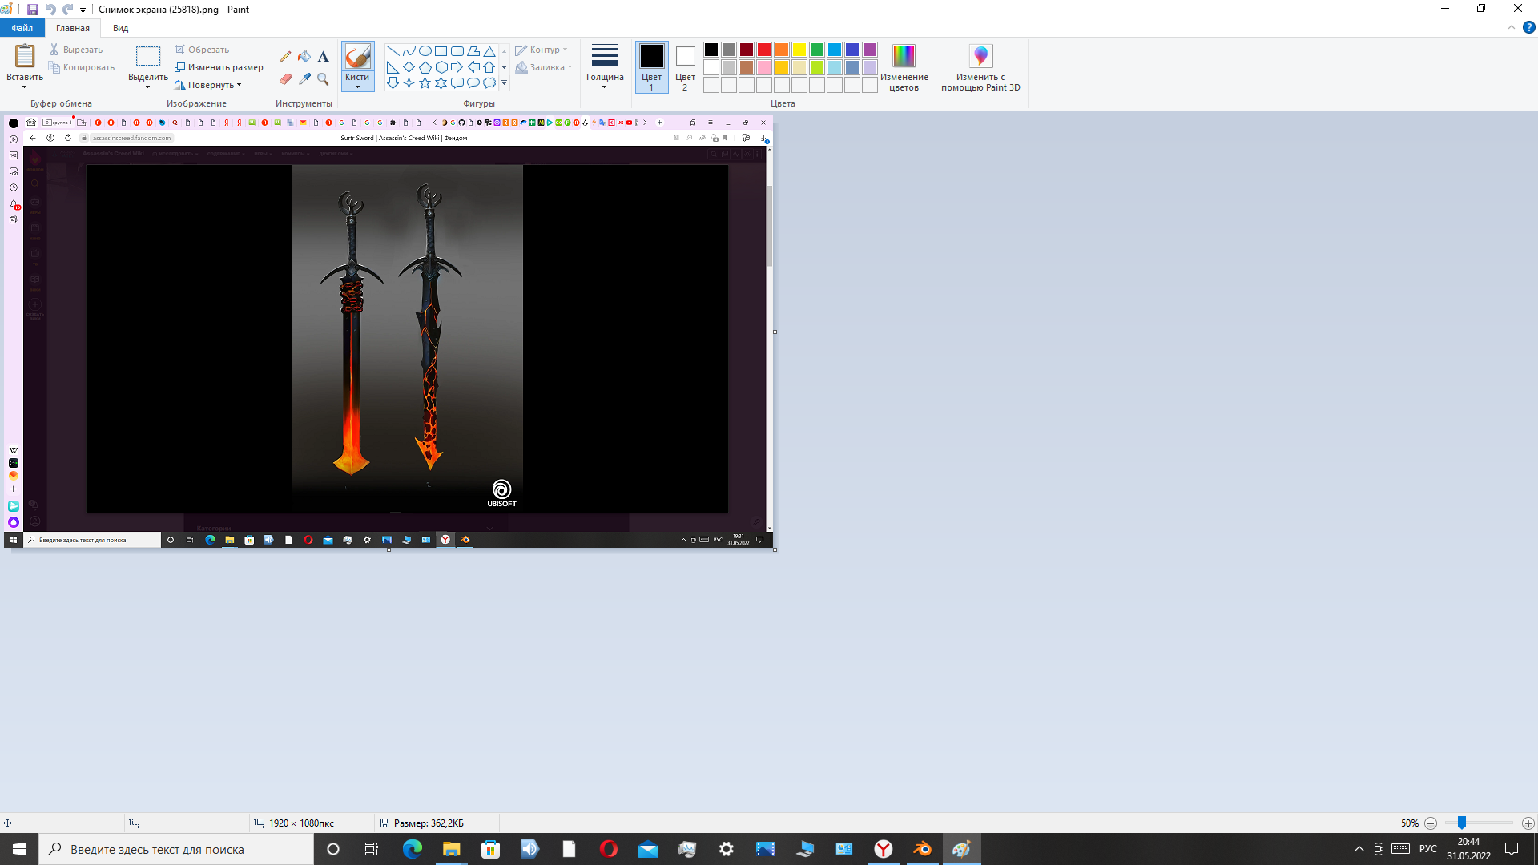The image size is (1538, 865).
Task: Expand the Выделить selection dropdown arrow
Action: tap(148, 86)
